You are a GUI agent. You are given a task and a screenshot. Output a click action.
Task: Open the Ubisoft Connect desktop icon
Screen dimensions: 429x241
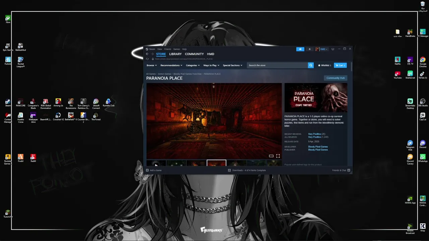[x=96, y=104]
